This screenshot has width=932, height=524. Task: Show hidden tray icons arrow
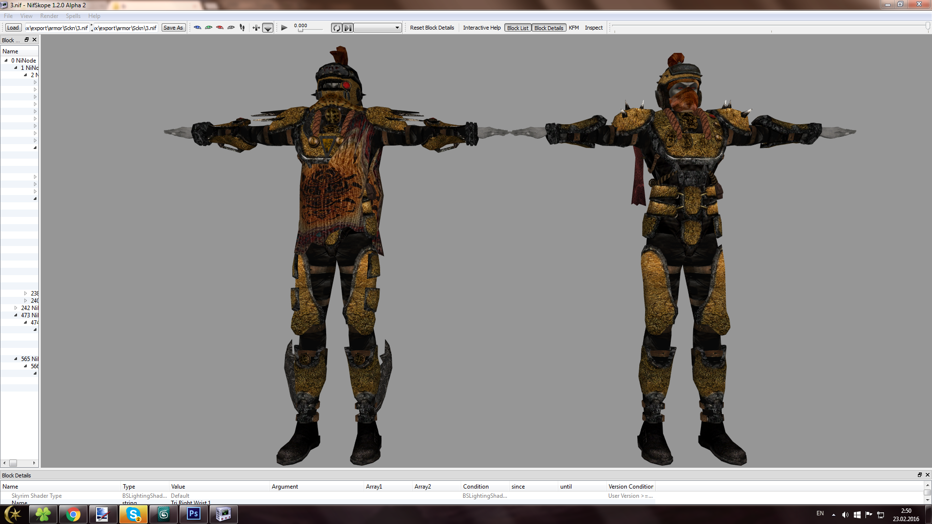pyautogui.click(x=833, y=515)
